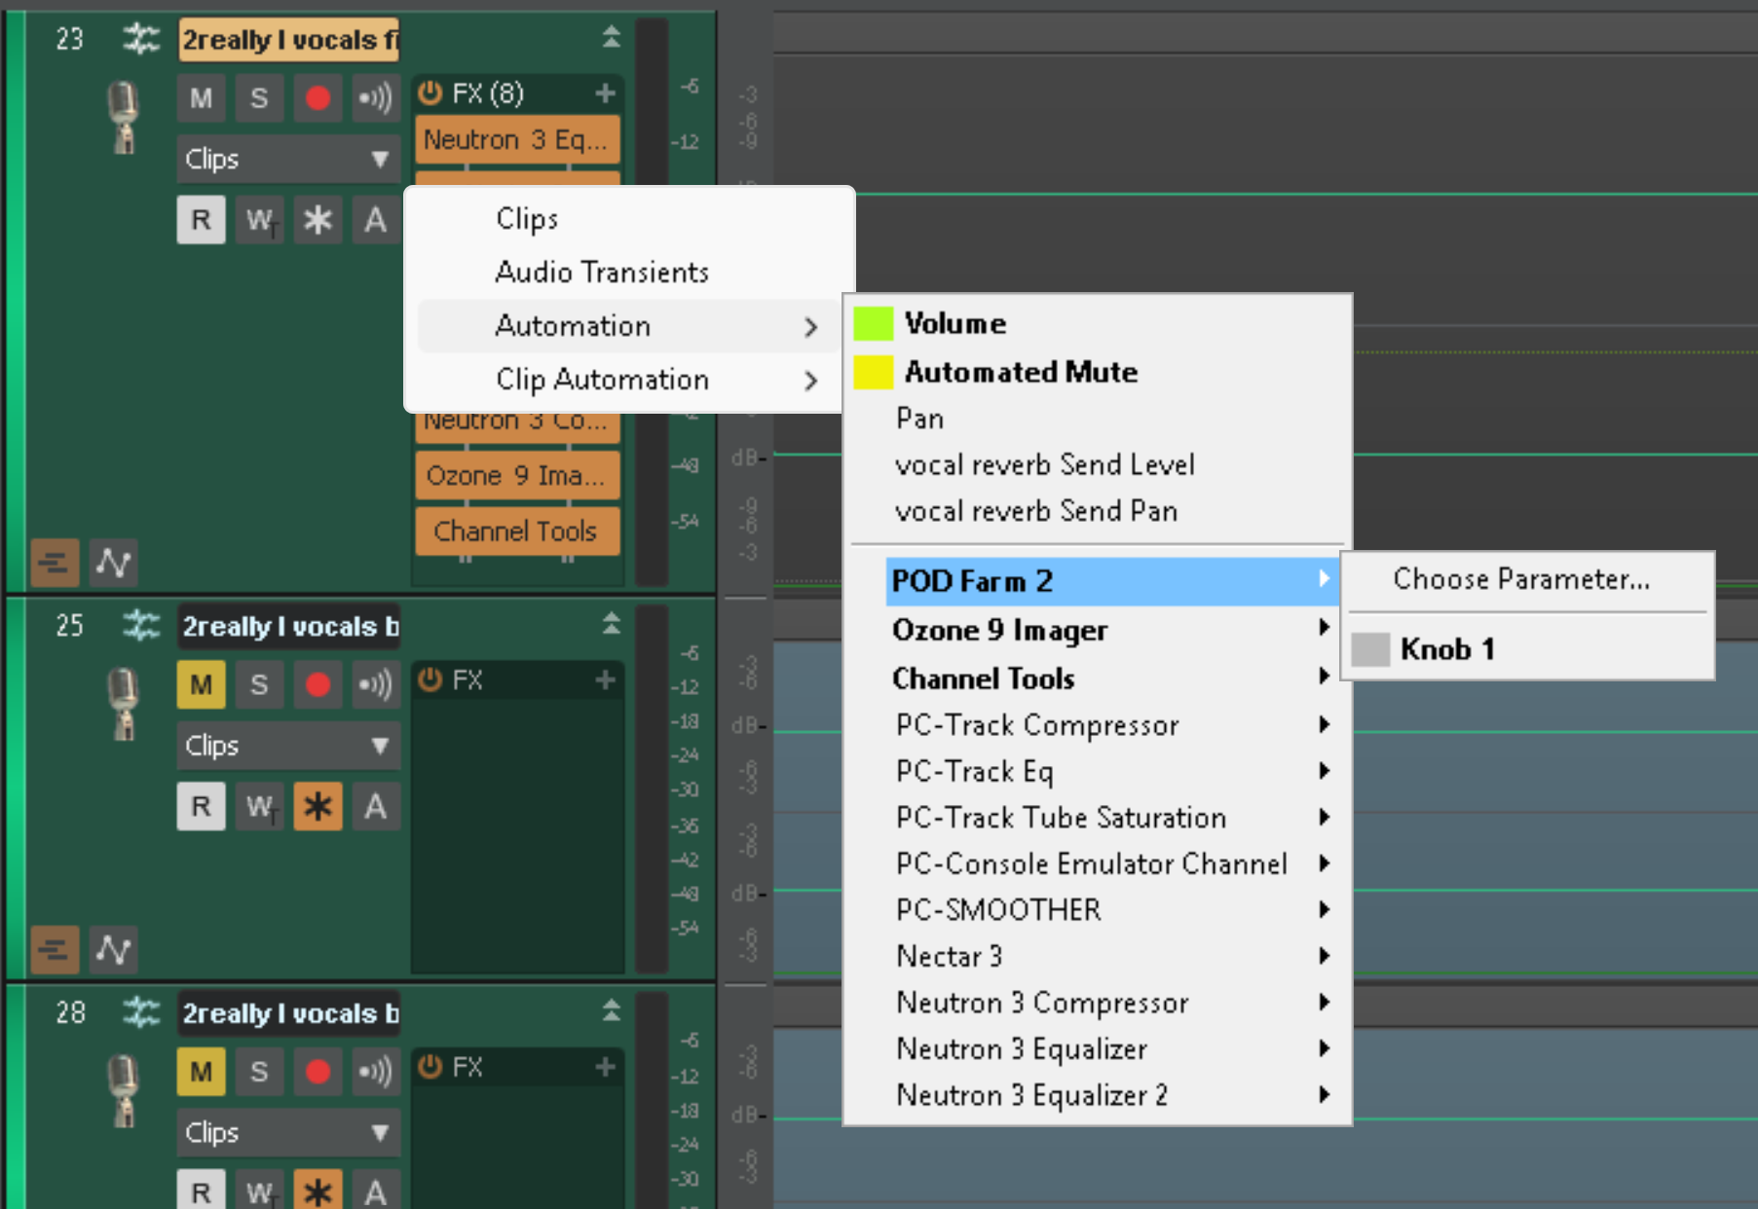
Task: Show automation lanes on track 23
Action: tap(113, 563)
